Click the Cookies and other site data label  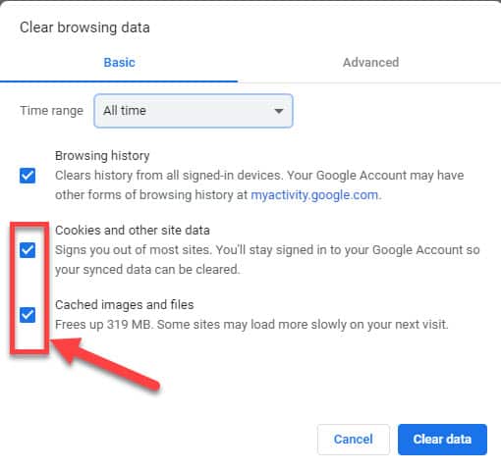click(133, 231)
